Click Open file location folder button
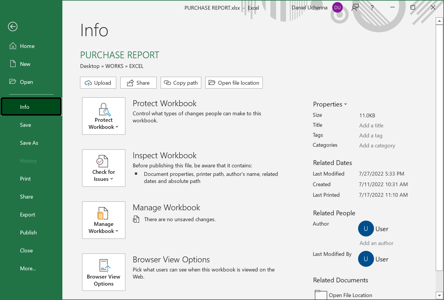This screenshot has height=300, width=444. tap(234, 83)
